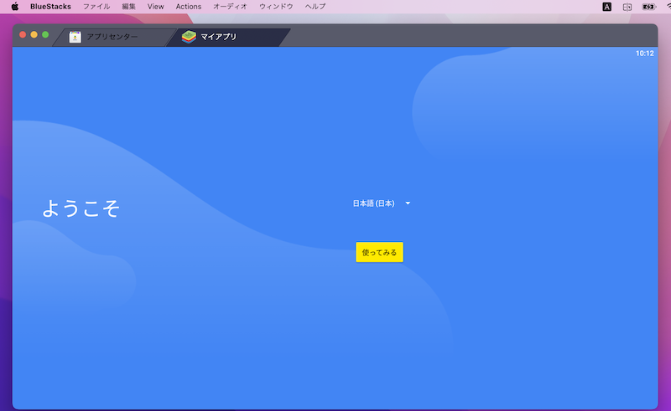Click the 10:12 clock display
Image resolution: width=671 pixels, height=411 pixels.
coord(645,53)
